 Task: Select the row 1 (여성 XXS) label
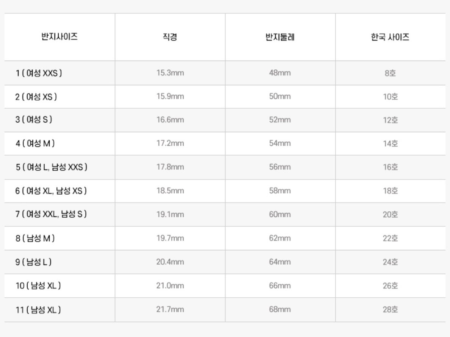39,73
